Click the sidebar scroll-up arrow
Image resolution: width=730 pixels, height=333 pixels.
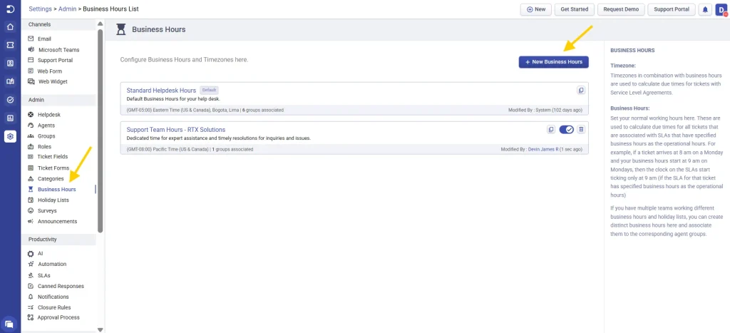point(100,24)
